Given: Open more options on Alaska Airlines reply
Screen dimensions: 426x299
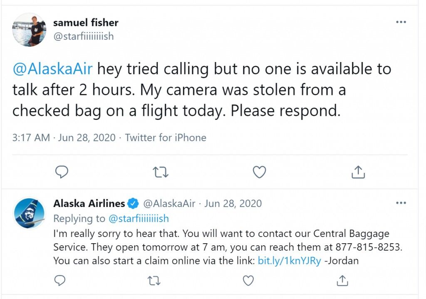Looking at the screenshot, I should tap(401, 203).
